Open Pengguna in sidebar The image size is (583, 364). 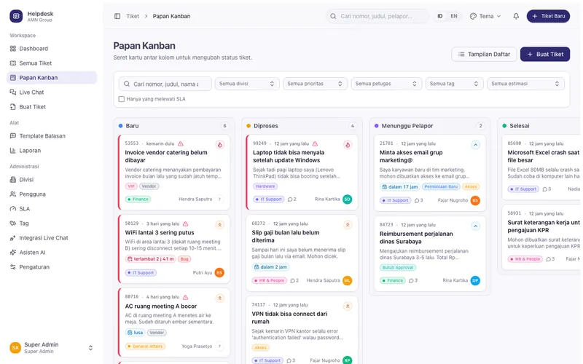tap(52, 194)
